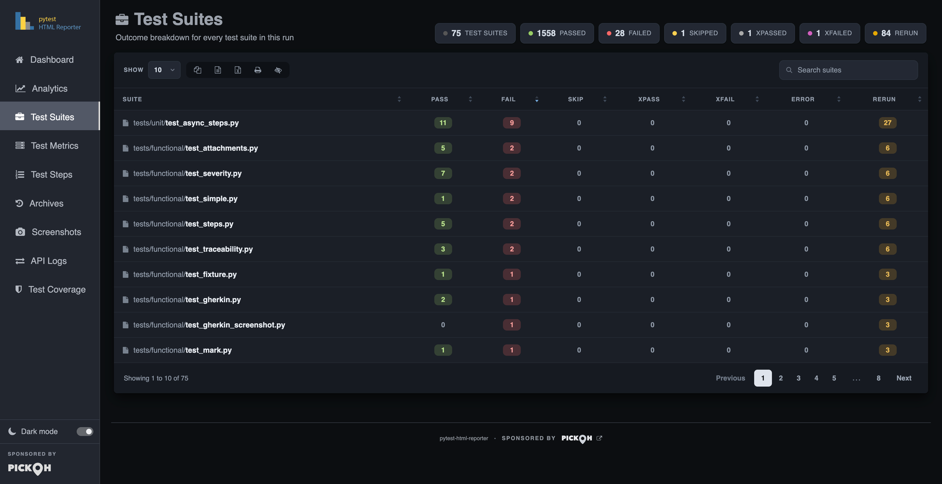Image resolution: width=942 pixels, height=484 pixels.
Task: Sort by Pass column arrows
Action: pos(470,99)
